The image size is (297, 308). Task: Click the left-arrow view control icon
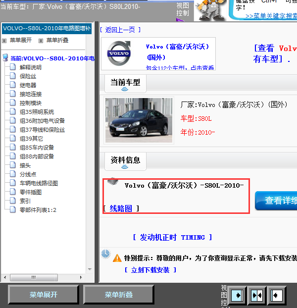[277, 295]
